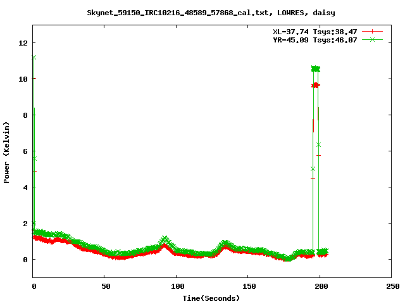Viewport: 405px width, 304px height.
Task: Select the XL-37.74 Tsys:38.47 legend label
Action: tap(315, 32)
